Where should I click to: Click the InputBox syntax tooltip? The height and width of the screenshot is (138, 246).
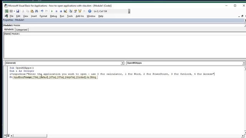[x=55, y=77]
